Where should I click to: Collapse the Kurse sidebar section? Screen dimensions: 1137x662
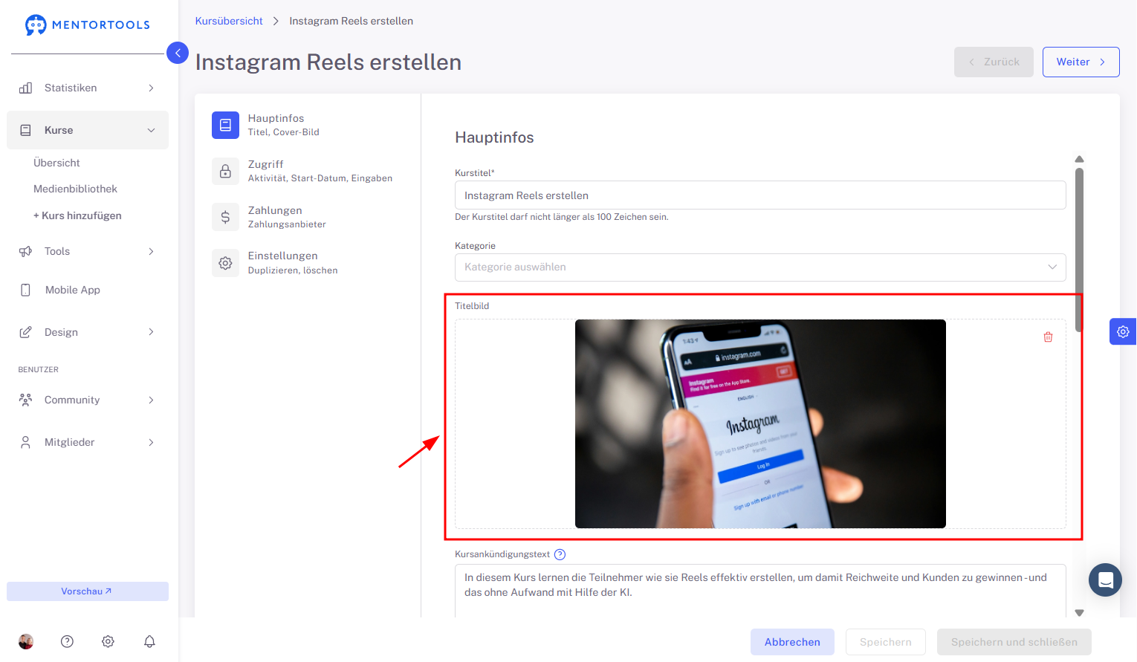[88, 130]
